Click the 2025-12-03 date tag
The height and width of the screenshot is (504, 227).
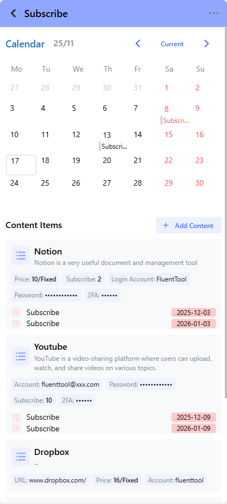tap(193, 312)
